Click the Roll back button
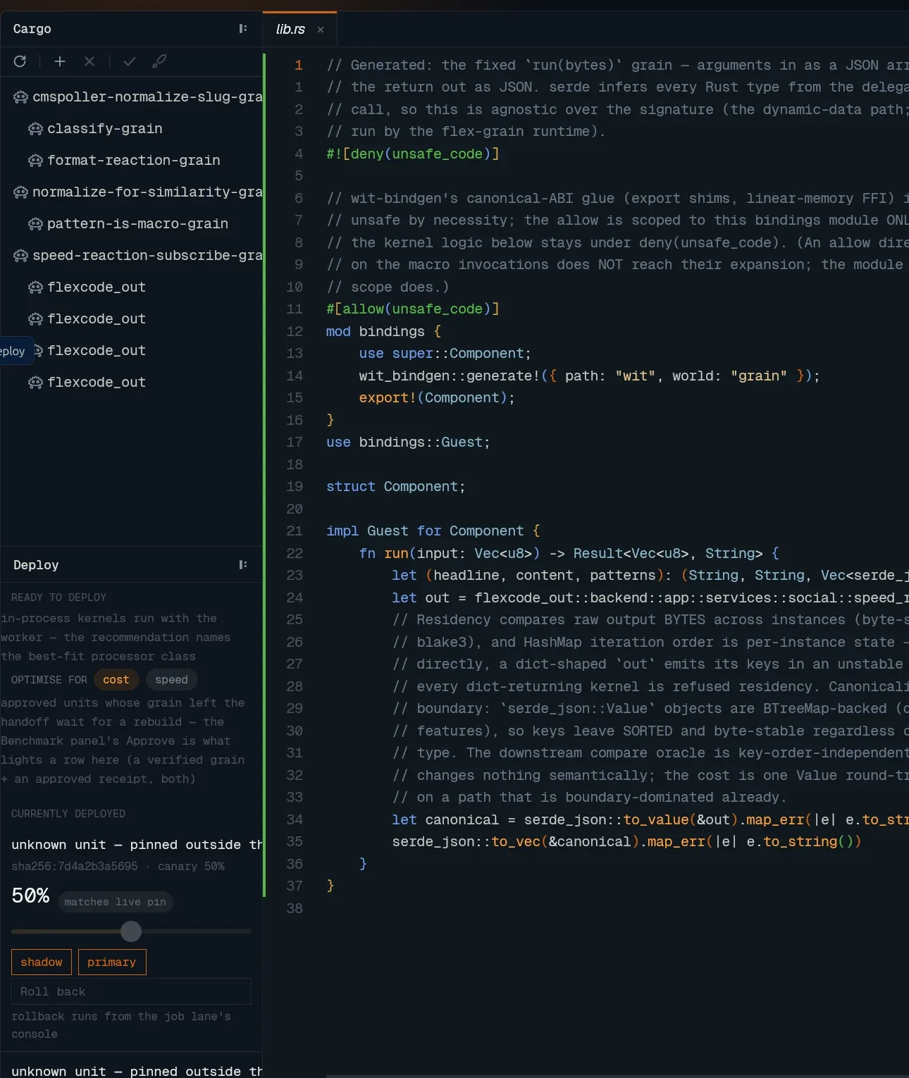 pyautogui.click(x=131, y=991)
